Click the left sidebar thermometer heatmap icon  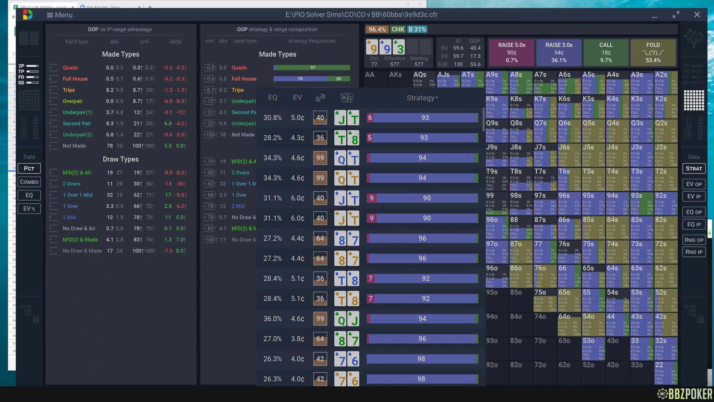click(23, 127)
